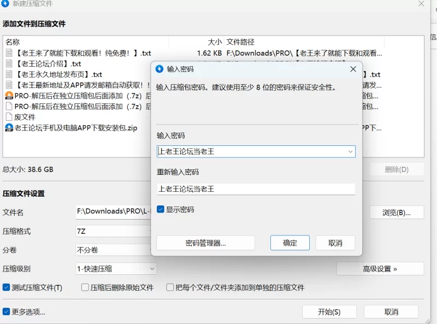
Task: Toggle the 测试压缩文件(T) checkbox
Action: [6, 287]
